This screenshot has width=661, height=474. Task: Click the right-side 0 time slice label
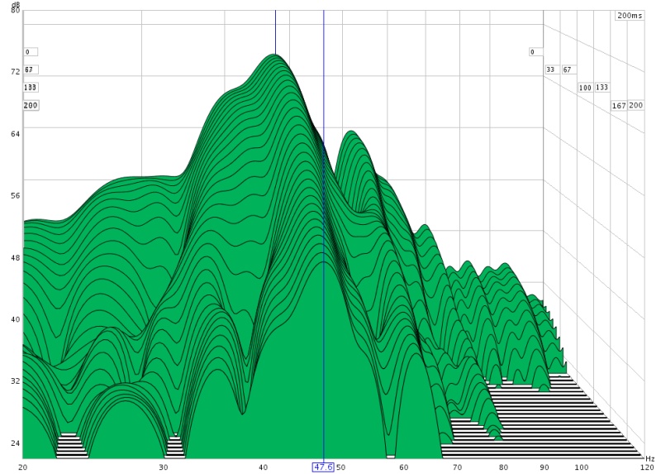click(532, 52)
